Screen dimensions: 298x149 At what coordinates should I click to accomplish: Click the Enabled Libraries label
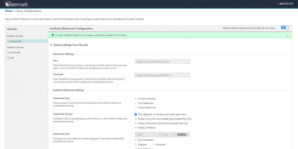(x=15, y=36)
